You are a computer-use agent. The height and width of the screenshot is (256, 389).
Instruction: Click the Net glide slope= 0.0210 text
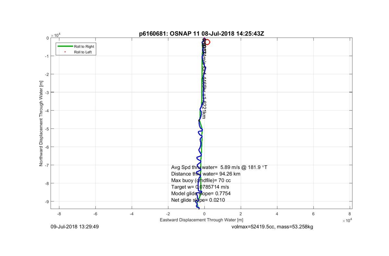tap(198, 200)
